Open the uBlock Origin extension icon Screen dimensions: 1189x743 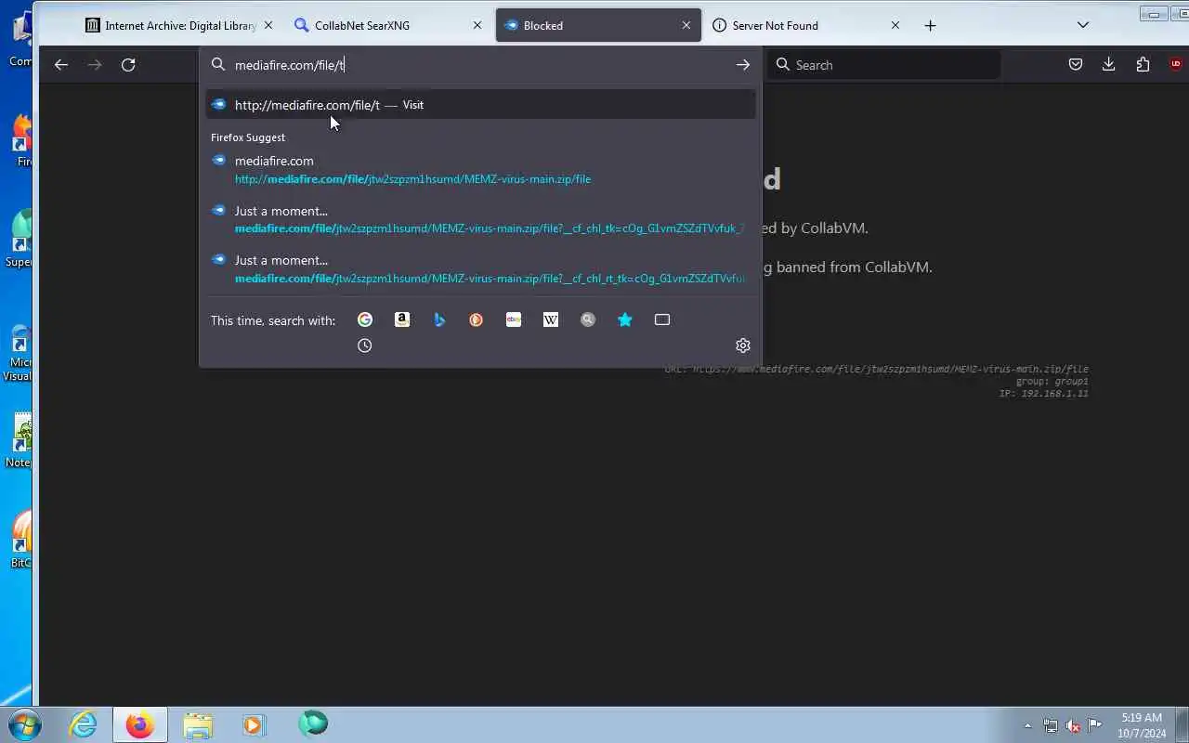(1176, 65)
